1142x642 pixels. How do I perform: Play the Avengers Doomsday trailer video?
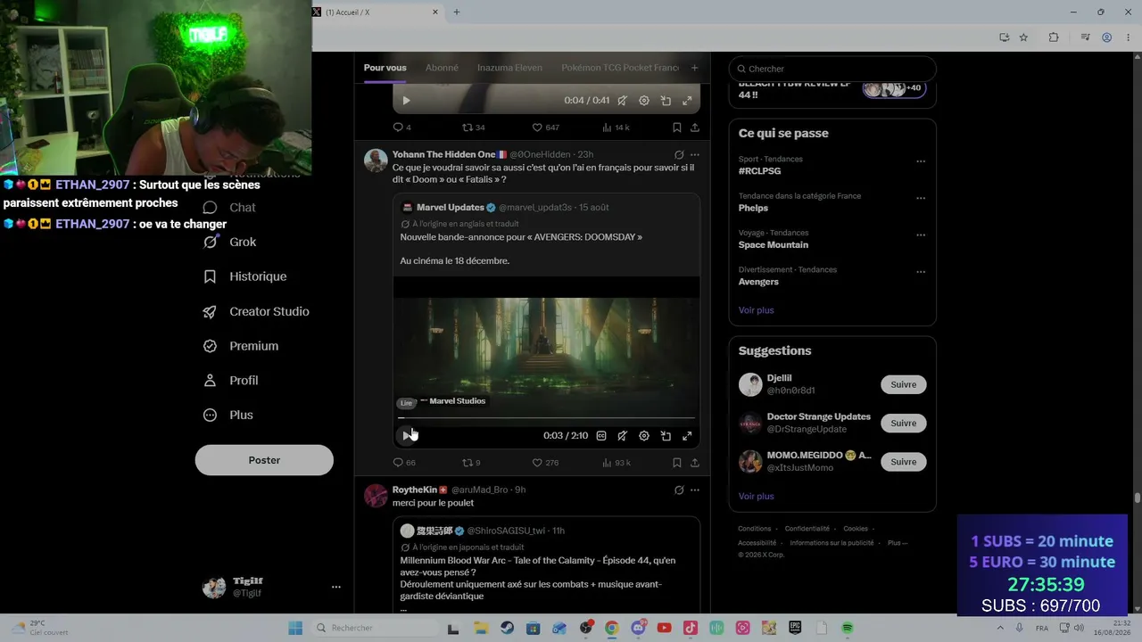407,435
